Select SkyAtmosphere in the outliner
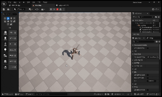The height and width of the screenshot is (97, 162). pyautogui.click(x=147, y=32)
